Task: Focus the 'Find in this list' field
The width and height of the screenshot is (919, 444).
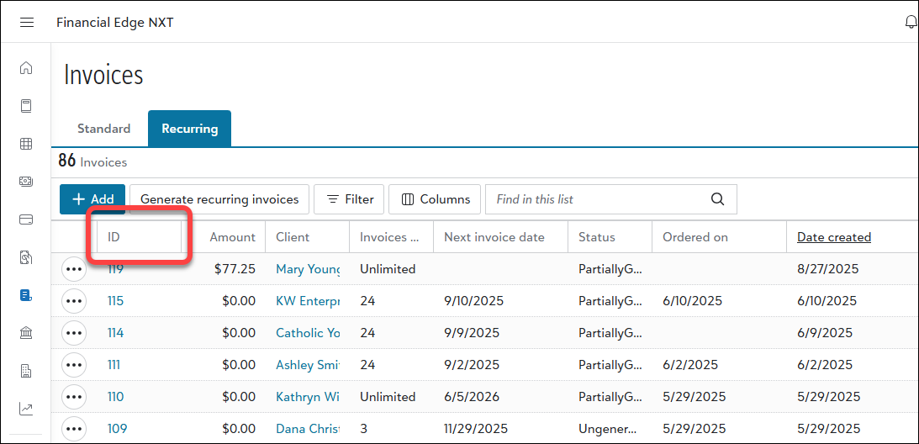Action: [597, 199]
